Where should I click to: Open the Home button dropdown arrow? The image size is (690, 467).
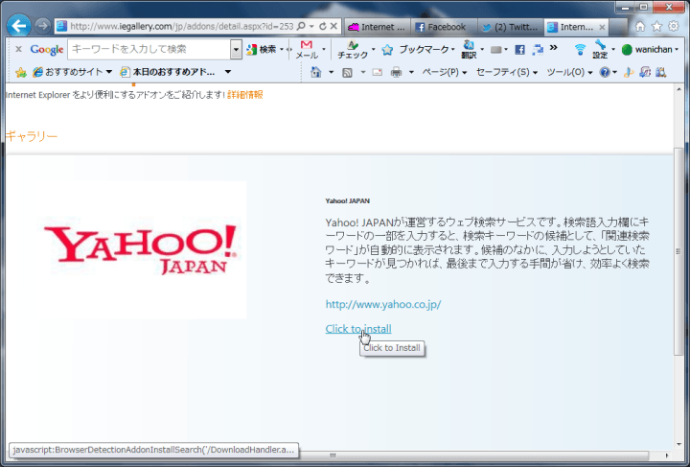(x=331, y=72)
